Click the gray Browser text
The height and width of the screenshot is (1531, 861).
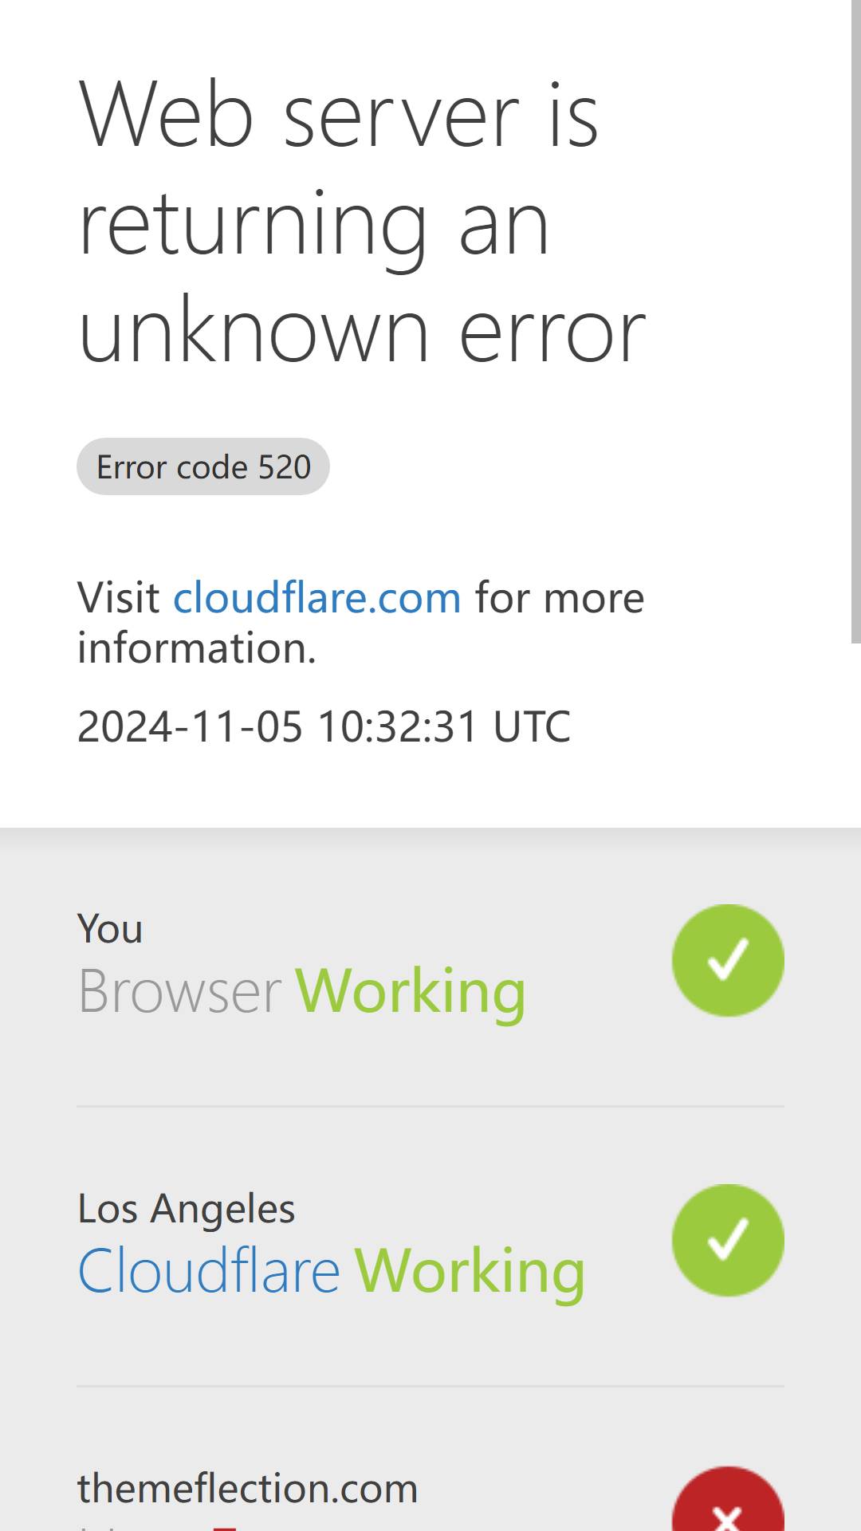coord(179,991)
